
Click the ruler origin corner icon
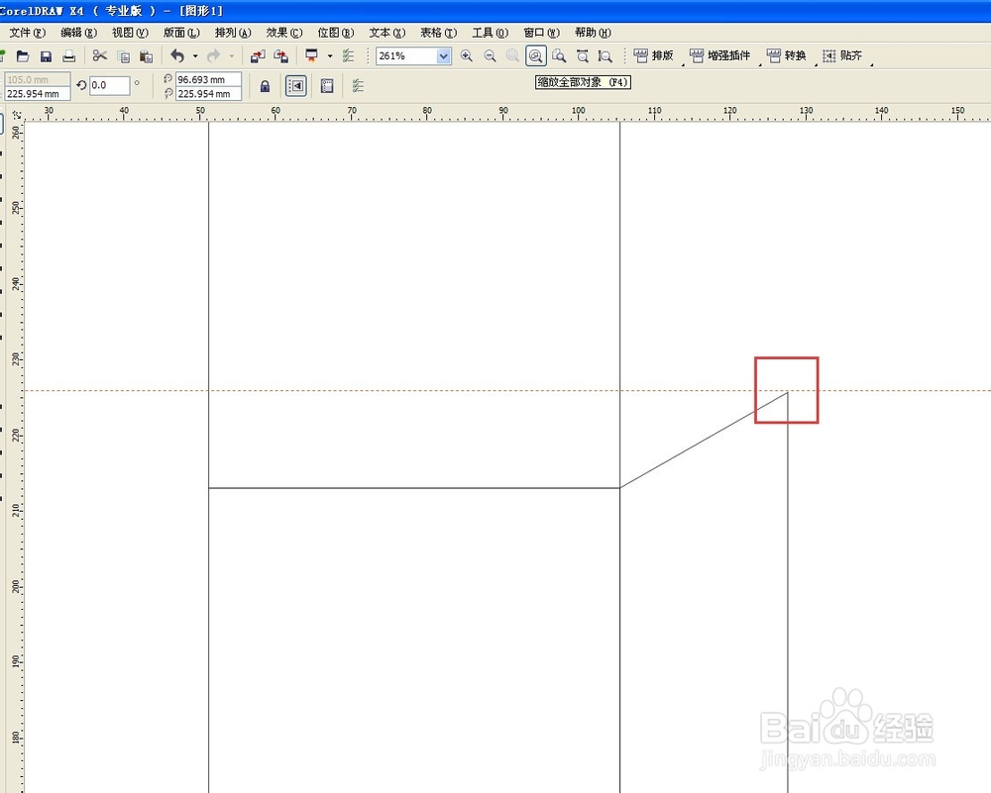17,115
